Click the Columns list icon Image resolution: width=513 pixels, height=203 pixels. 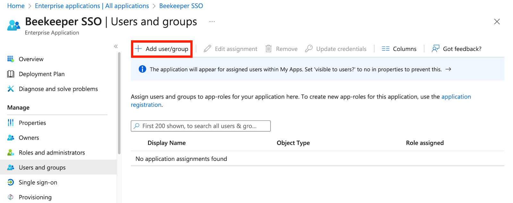385,49
